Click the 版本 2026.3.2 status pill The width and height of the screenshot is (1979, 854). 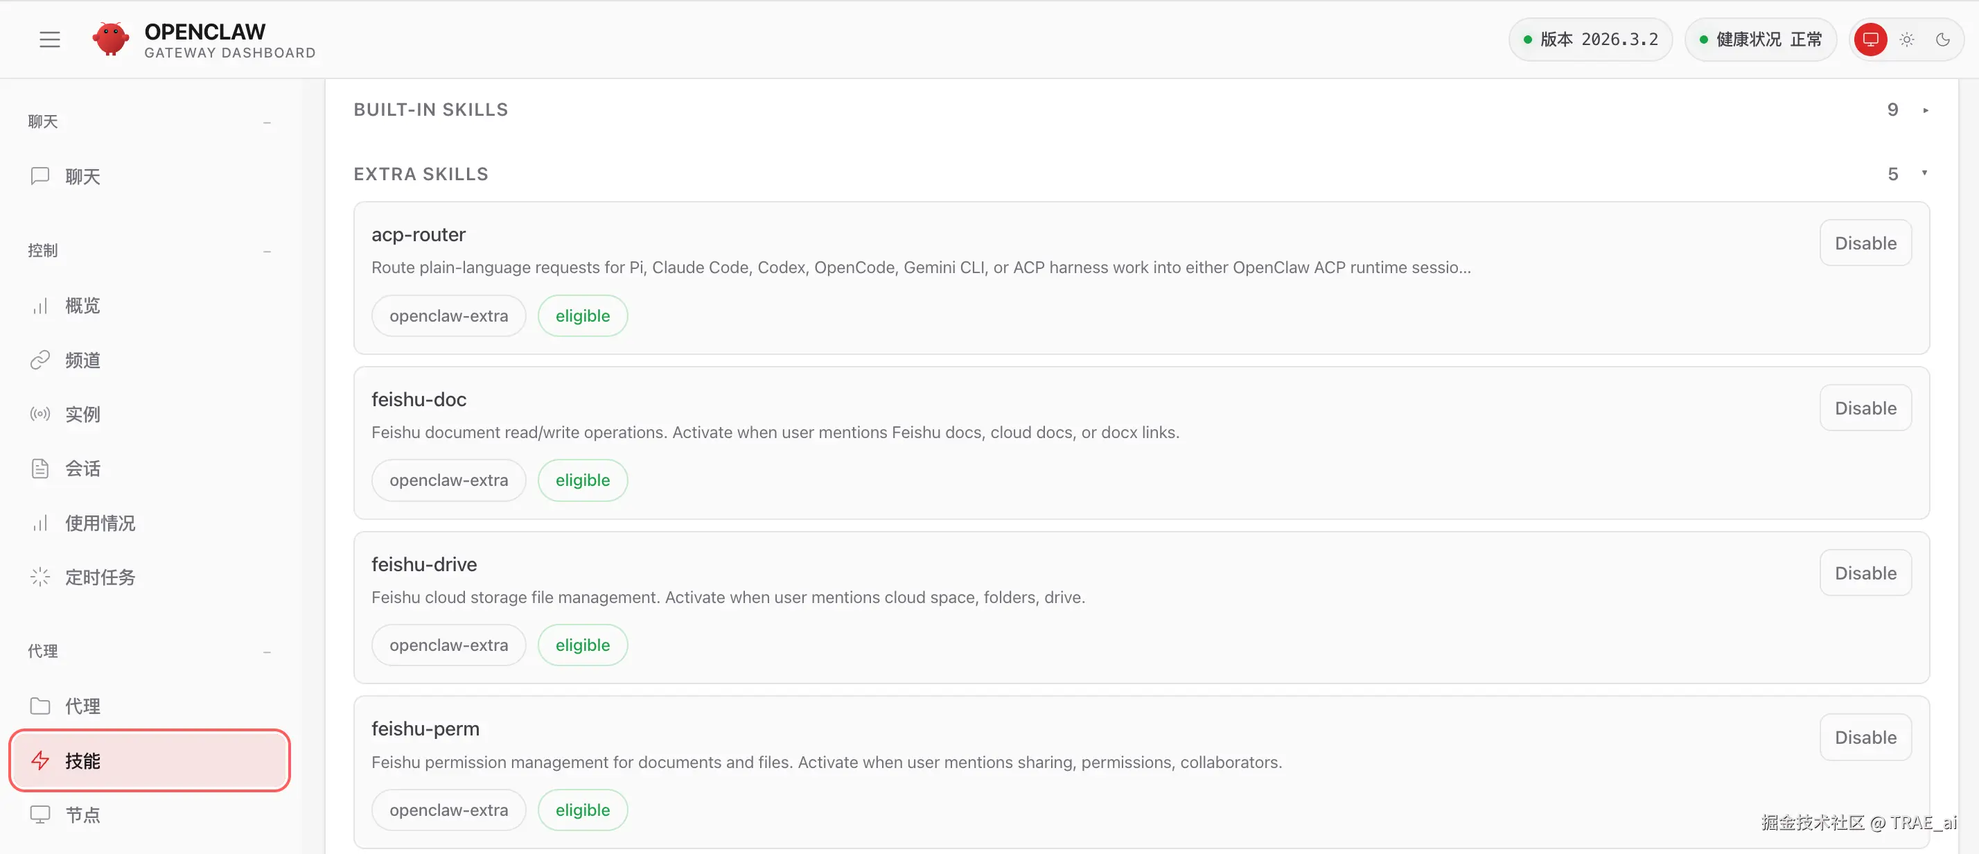pyautogui.click(x=1590, y=40)
